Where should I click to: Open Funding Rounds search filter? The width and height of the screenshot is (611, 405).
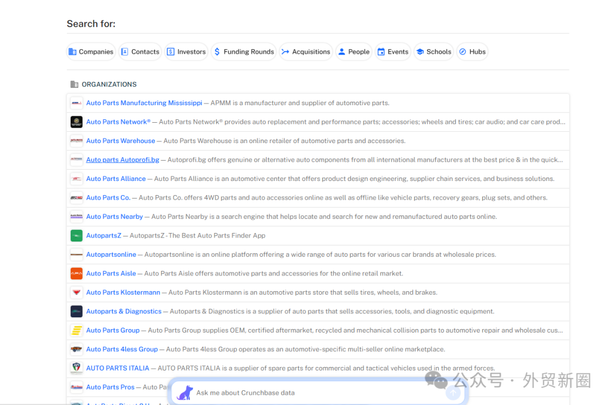244,52
